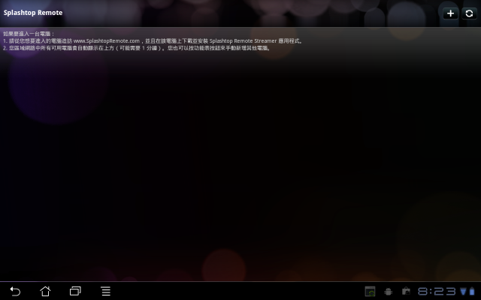Click the www.SplashtopRemote.com address text

tap(107, 41)
